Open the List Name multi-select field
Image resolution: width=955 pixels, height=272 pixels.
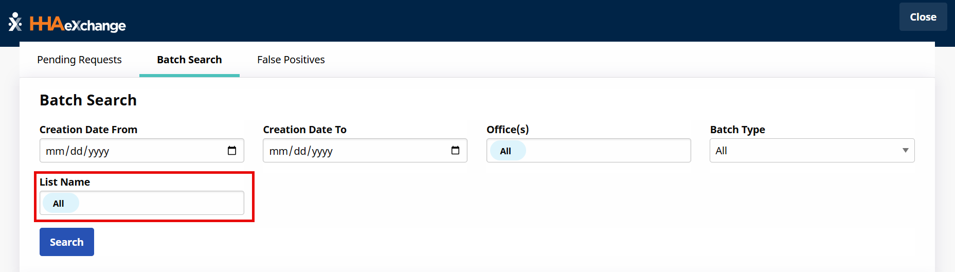(x=159, y=203)
